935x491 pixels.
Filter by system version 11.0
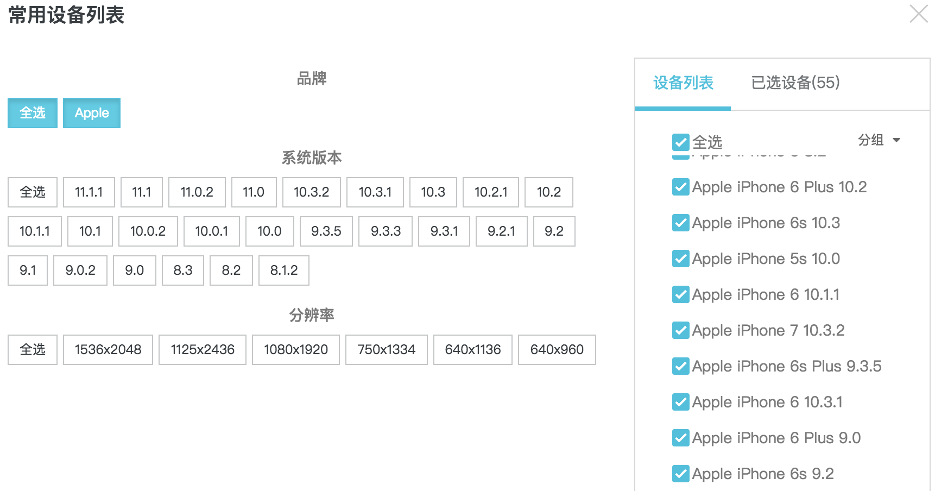[254, 192]
